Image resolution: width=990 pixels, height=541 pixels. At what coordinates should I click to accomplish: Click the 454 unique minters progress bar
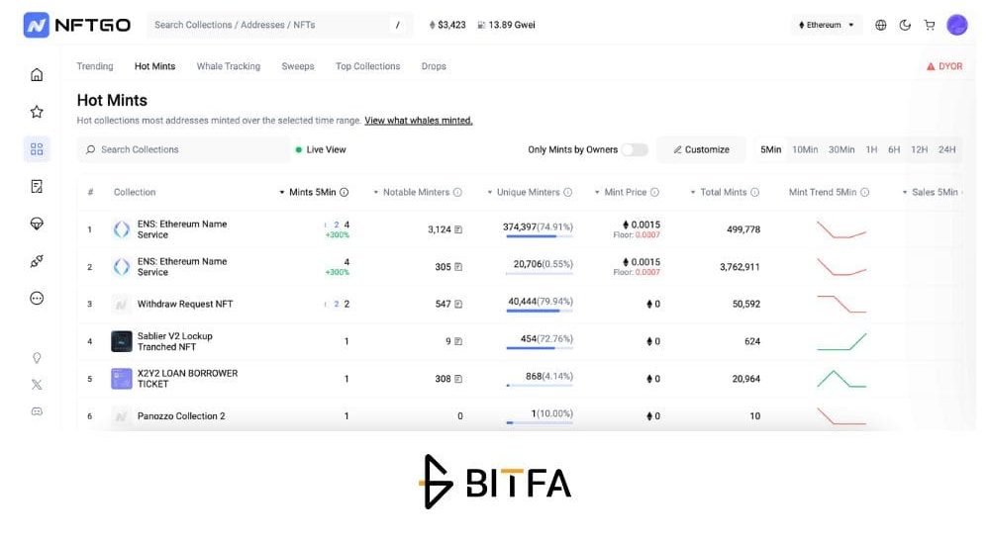click(540, 348)
